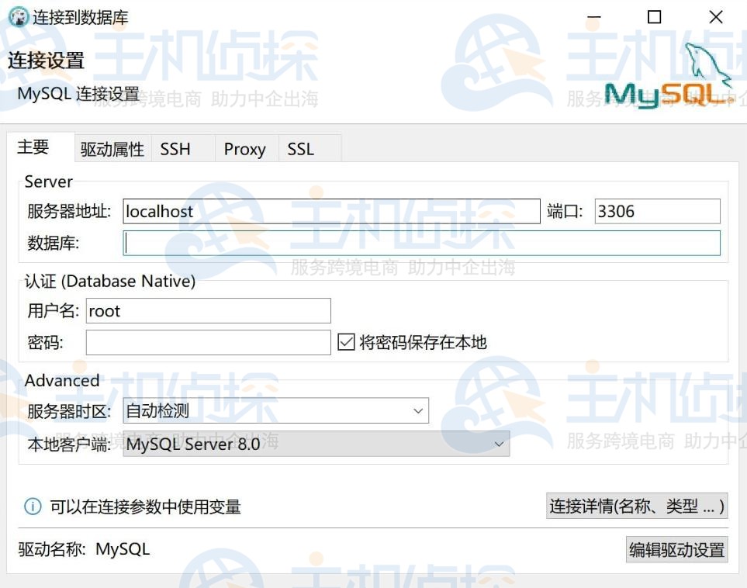Select the 主要 tab

tap(33, 147)
